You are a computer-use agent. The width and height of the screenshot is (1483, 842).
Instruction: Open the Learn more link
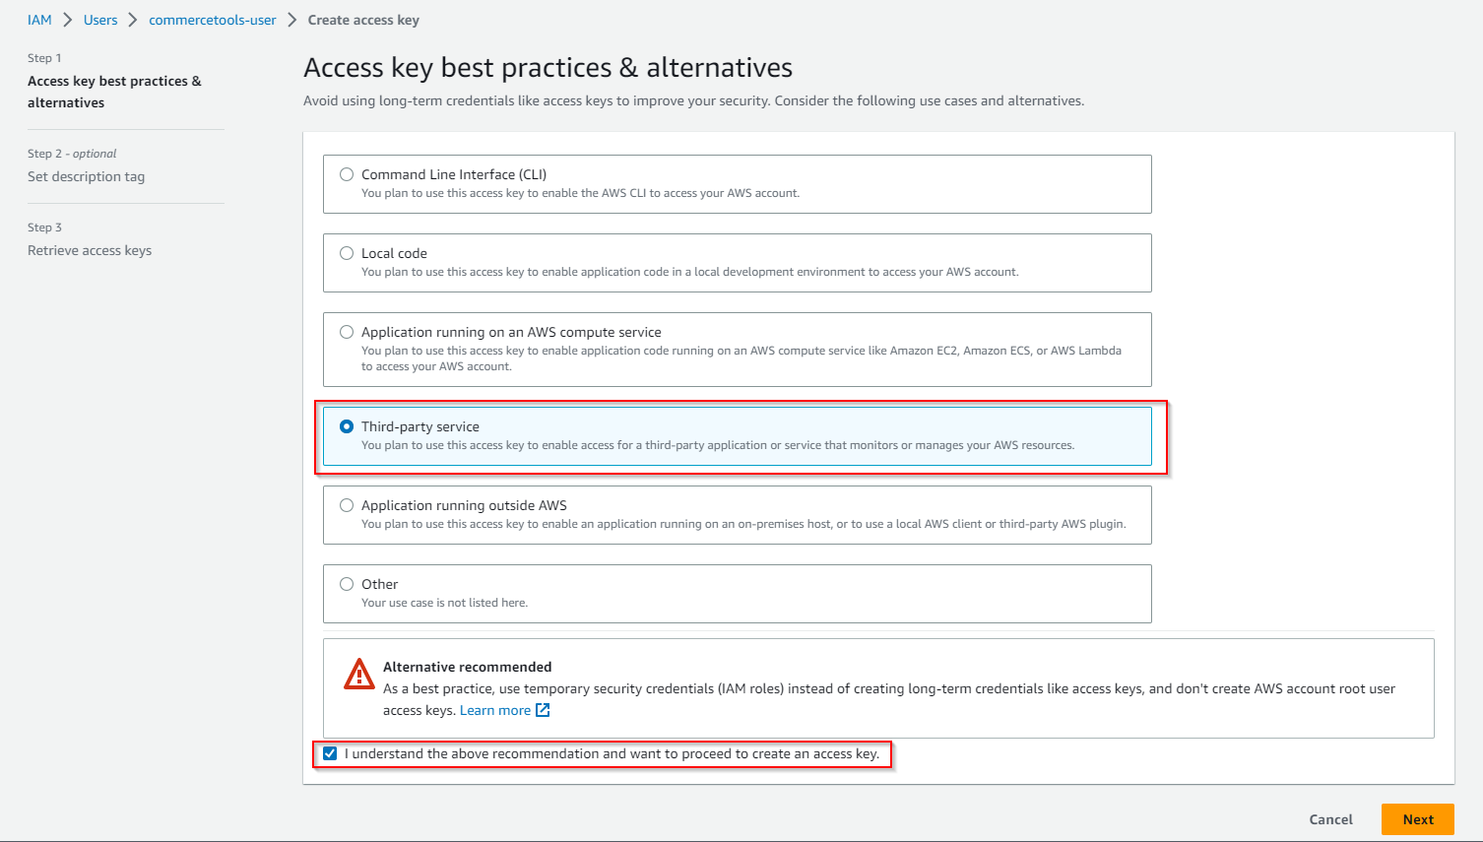point(495,710)
